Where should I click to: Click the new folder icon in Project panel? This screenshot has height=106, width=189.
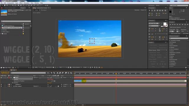(x=4, y=68)
